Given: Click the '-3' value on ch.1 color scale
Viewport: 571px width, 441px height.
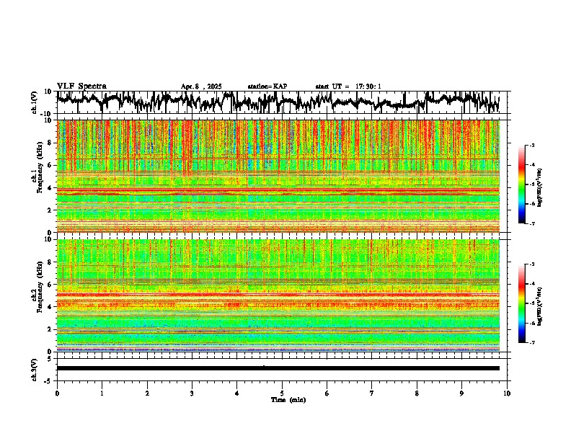Looking at the screenshot, I should [x=531, y=146].
